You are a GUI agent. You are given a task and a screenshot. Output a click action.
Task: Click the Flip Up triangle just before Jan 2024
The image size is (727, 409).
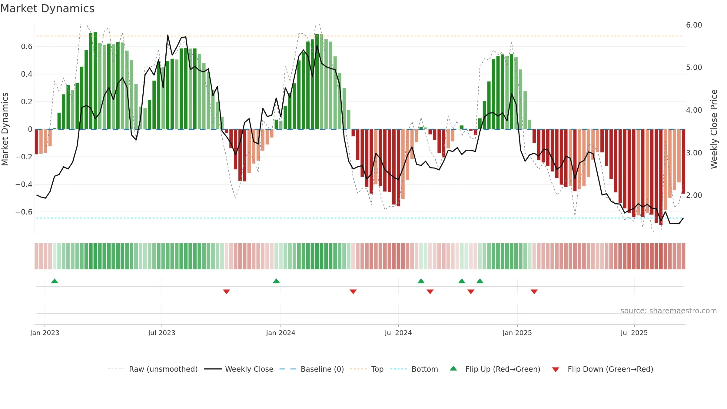coord(276,281)
